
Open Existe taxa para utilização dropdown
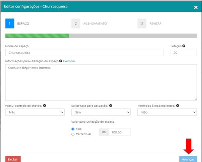pos(101,112)
